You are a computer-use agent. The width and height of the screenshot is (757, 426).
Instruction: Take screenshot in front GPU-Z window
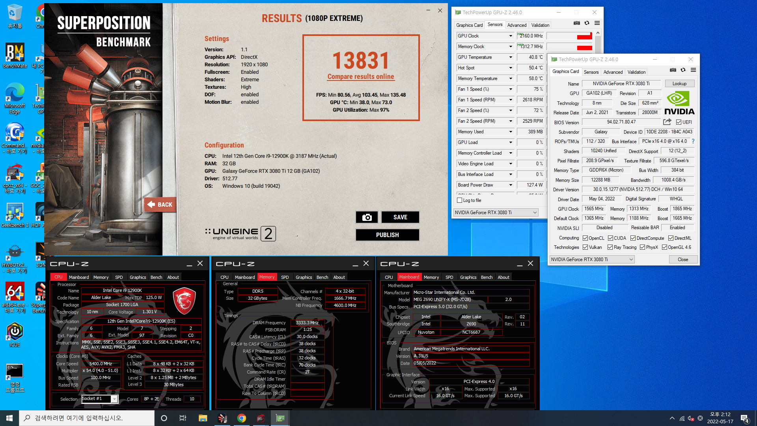(x=673, y=70)
